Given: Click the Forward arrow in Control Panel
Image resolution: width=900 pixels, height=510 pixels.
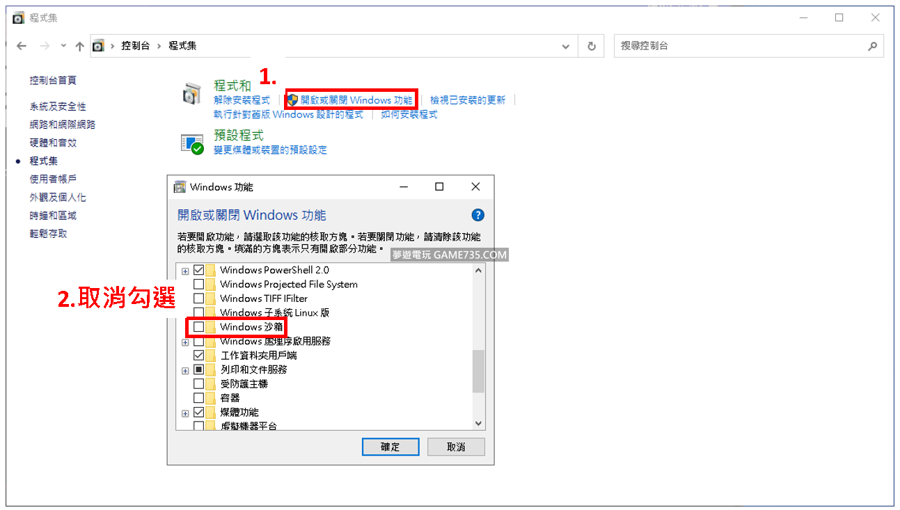Looking at the screenshot, I should [x=45, y=46].
